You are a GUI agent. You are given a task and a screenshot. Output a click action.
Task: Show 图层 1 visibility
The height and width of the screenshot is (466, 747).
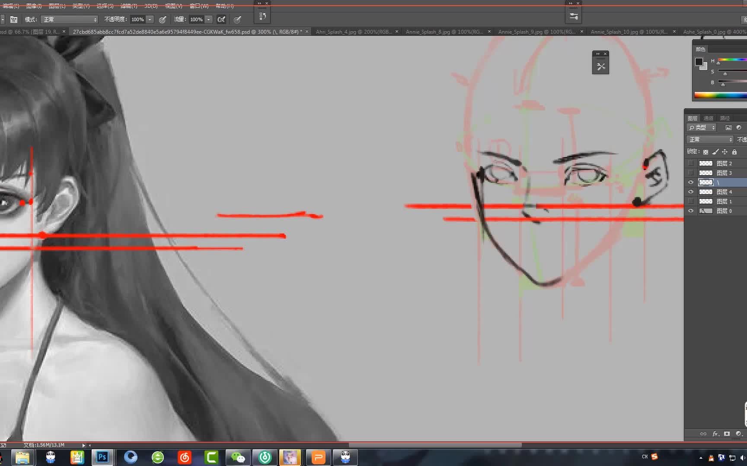[691, 201]
